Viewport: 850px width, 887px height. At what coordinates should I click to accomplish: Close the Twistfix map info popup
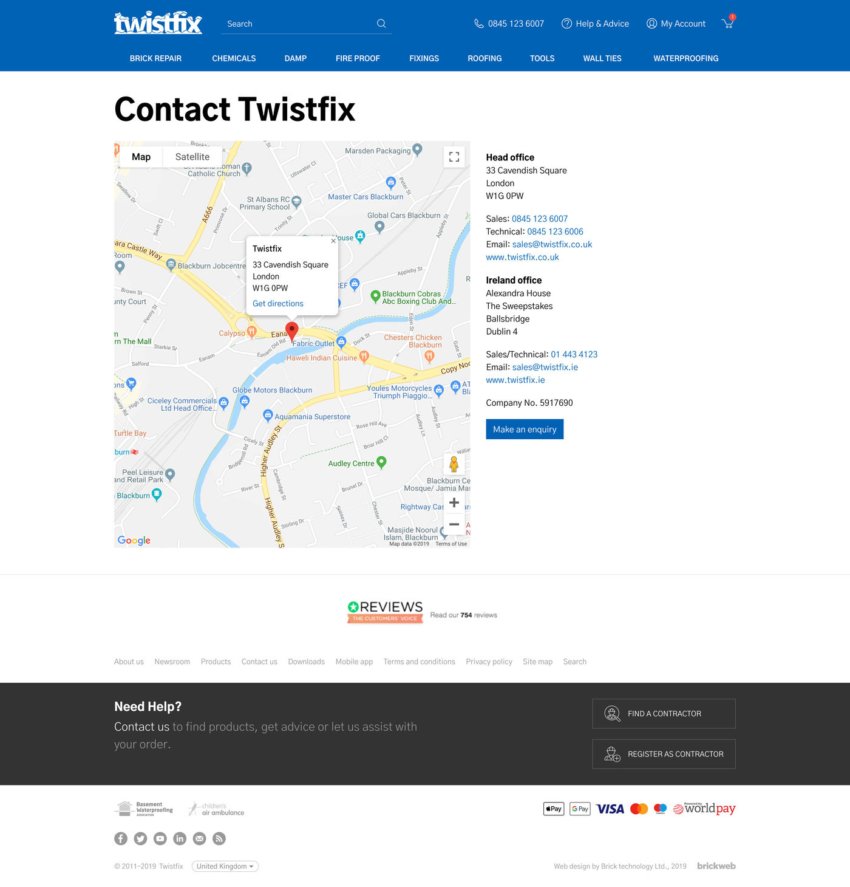333,241
